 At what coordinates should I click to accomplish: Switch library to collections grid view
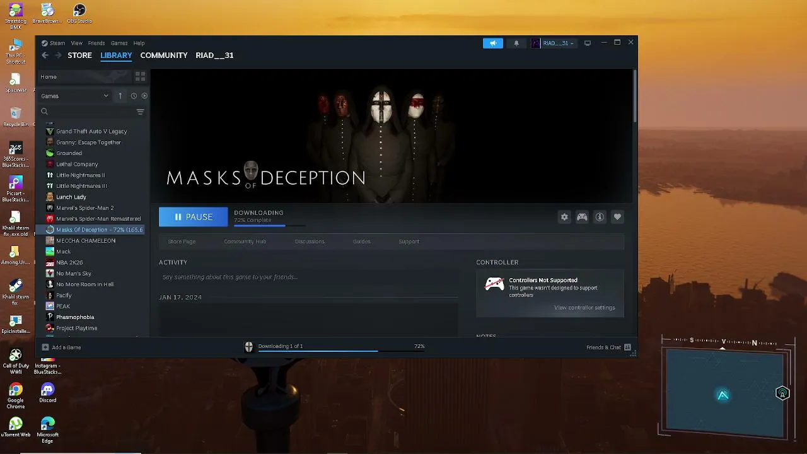(140, 76)
